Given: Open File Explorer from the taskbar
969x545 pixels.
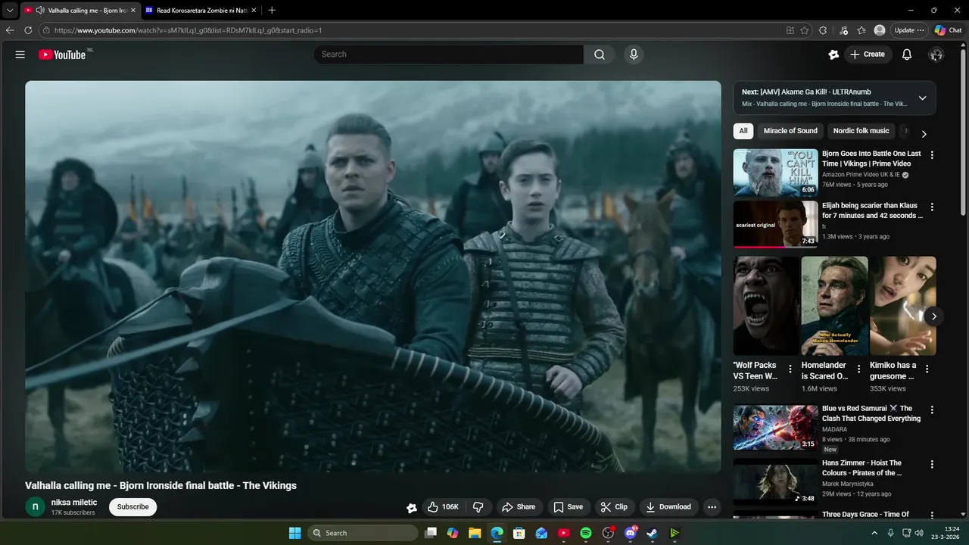Looking at the screenshot, I should [x=475, y=533].
